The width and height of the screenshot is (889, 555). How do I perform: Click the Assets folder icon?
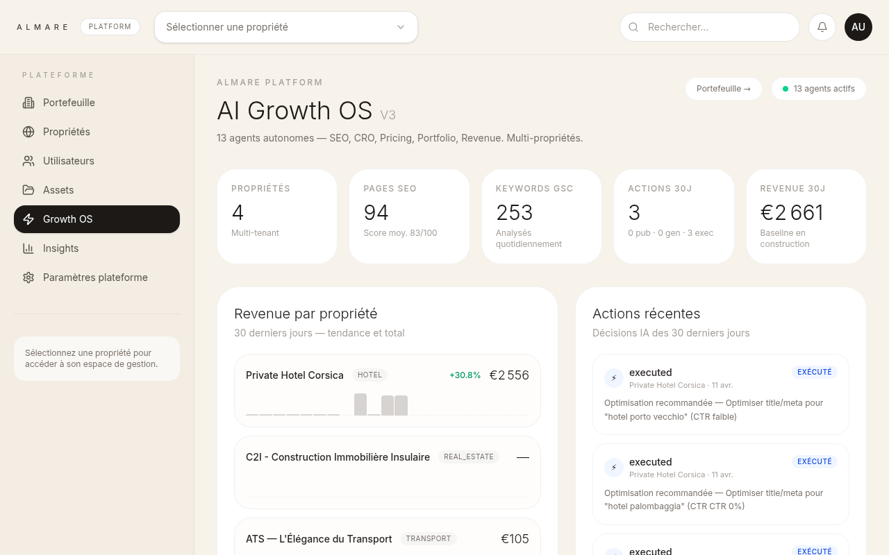(28, 190)
